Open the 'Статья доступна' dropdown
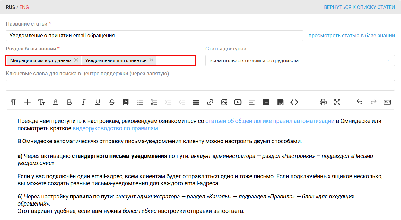Image resolution: width=401 pixels, height=220 pixels. pos(300,60)
